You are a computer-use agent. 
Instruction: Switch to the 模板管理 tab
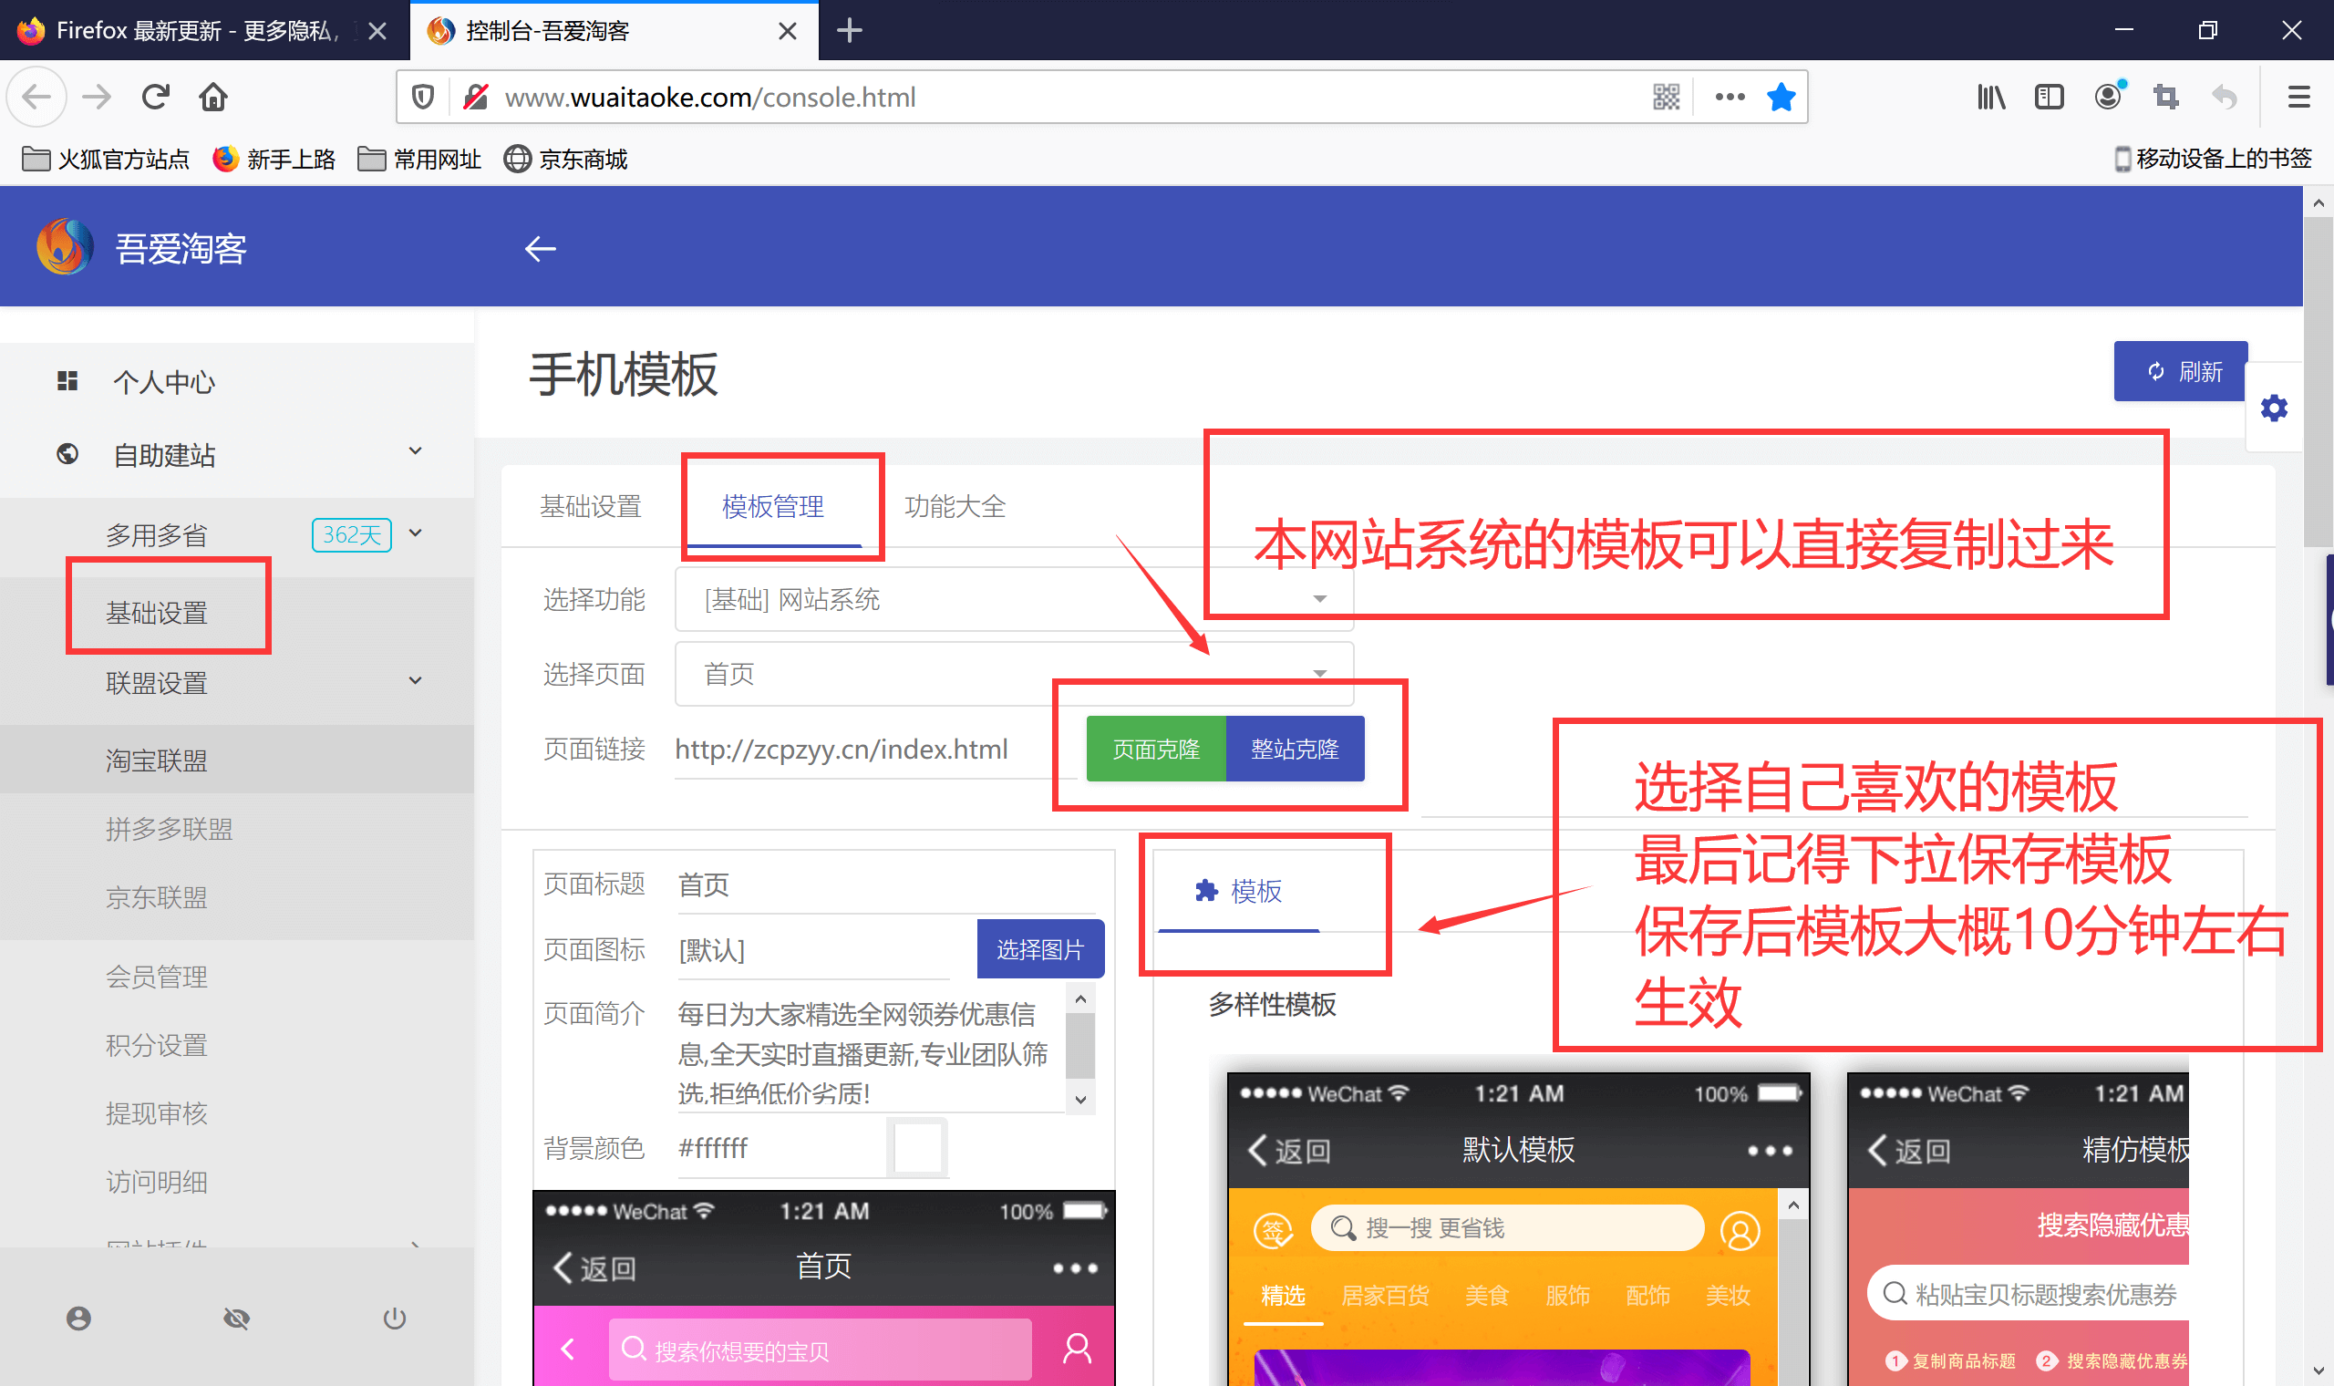773,506
